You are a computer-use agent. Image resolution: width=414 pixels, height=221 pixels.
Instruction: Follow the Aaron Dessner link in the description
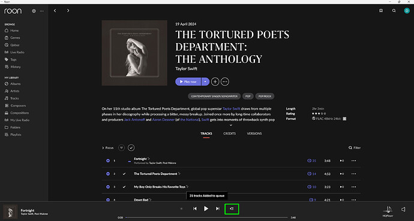[x=163, y=120]
